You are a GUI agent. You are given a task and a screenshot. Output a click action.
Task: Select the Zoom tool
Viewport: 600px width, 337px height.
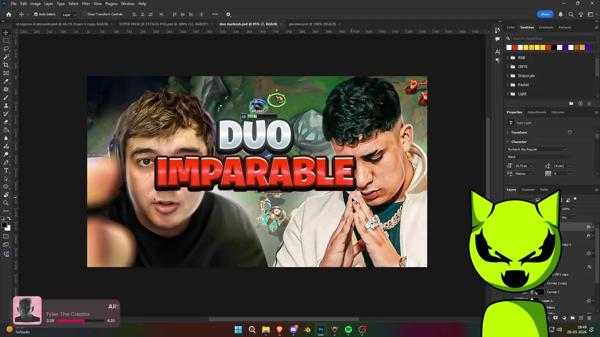click(x=6, y=203)
